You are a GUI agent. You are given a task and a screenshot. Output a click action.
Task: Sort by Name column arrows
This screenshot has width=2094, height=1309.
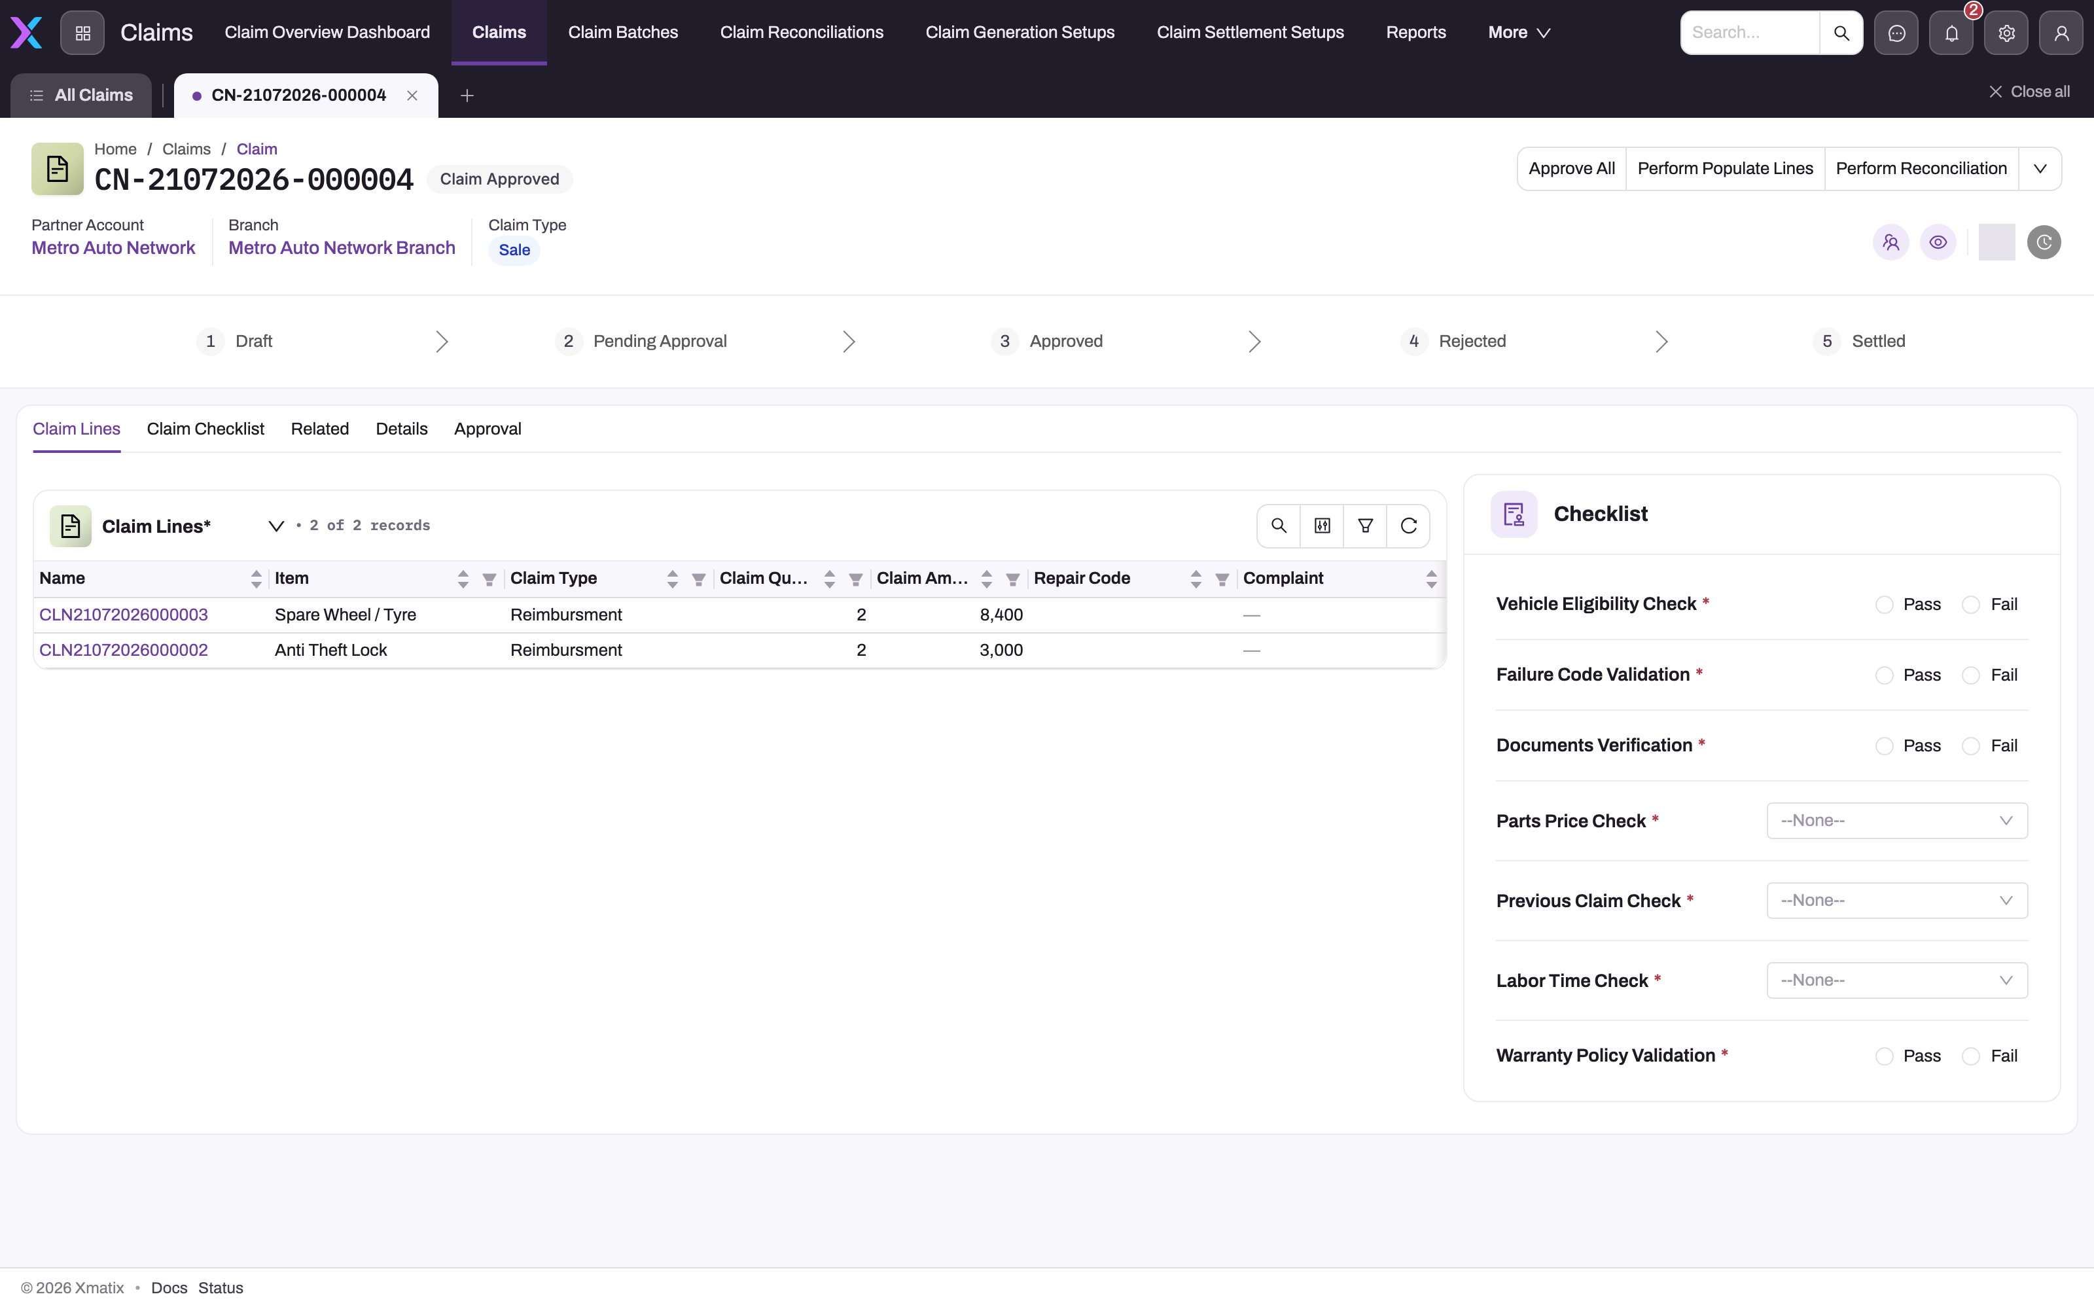[256, 579]
